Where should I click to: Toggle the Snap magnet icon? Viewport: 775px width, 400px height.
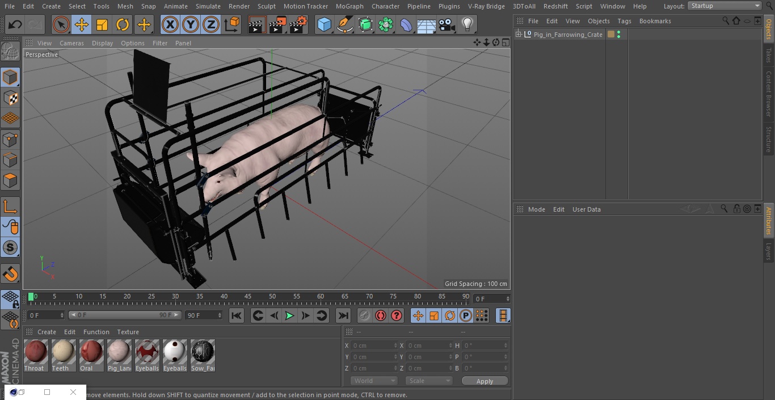pos(10,273)
